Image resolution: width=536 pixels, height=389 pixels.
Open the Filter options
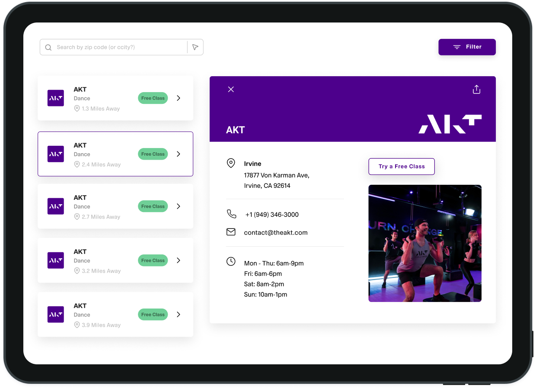point(467,47)
